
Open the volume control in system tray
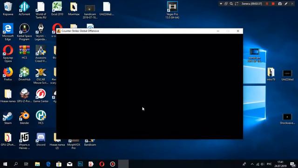click(263, 164)
